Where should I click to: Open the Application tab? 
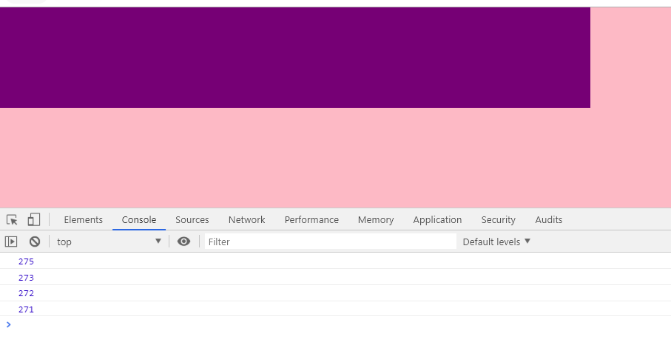(x=437, y=219)
